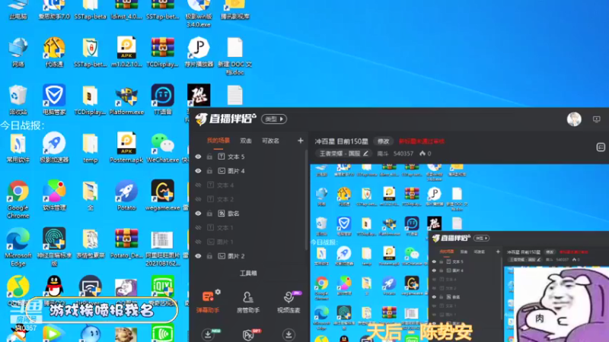Select the 歌名 layer row
The image size is (609, 342).
tap(249, 214)
